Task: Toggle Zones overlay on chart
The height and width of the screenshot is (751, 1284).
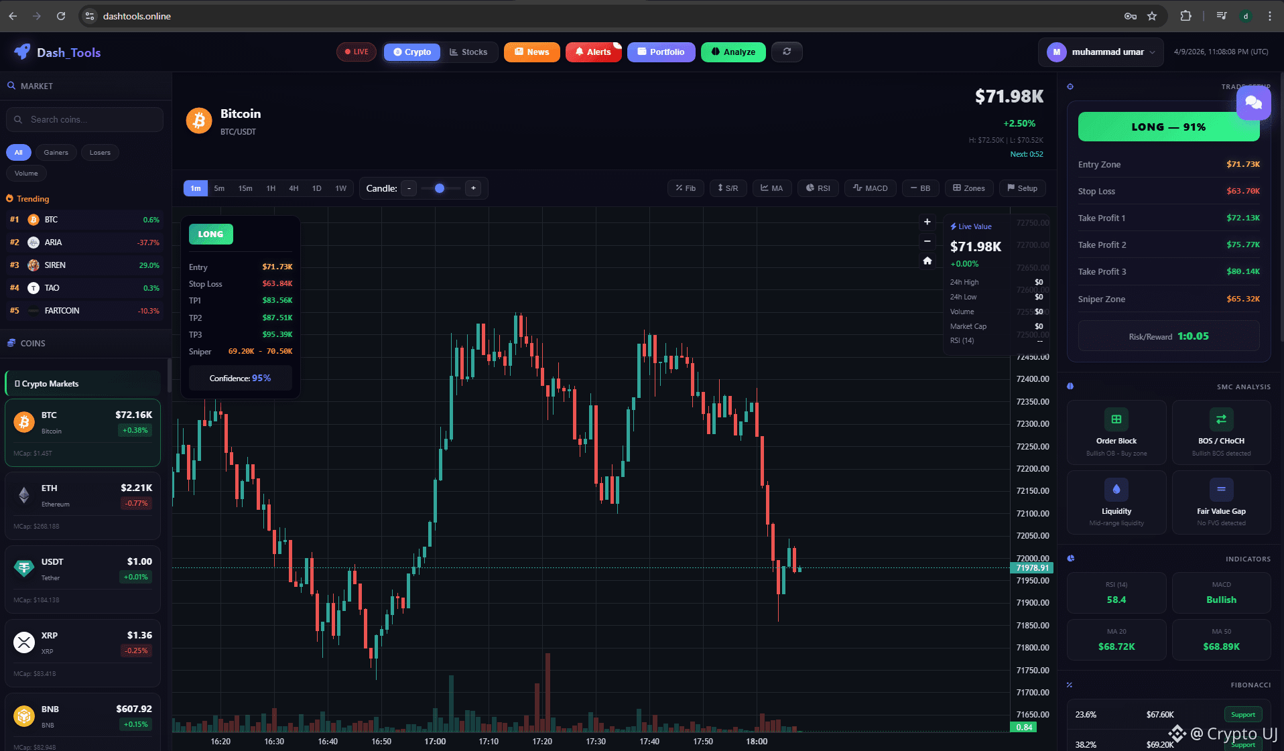Action: tap(969, 188)
